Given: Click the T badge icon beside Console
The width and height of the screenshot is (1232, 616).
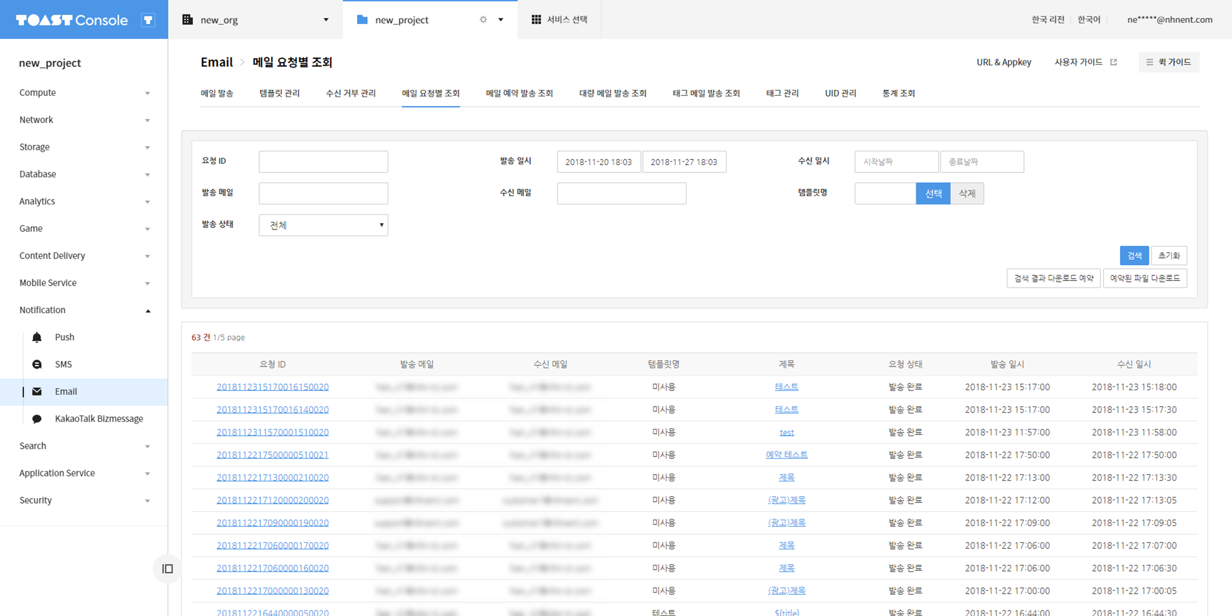Looking at the screenshot, I should [148, 20].
